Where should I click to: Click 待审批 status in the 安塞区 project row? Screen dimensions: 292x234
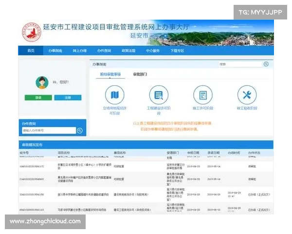coord(252,166)
